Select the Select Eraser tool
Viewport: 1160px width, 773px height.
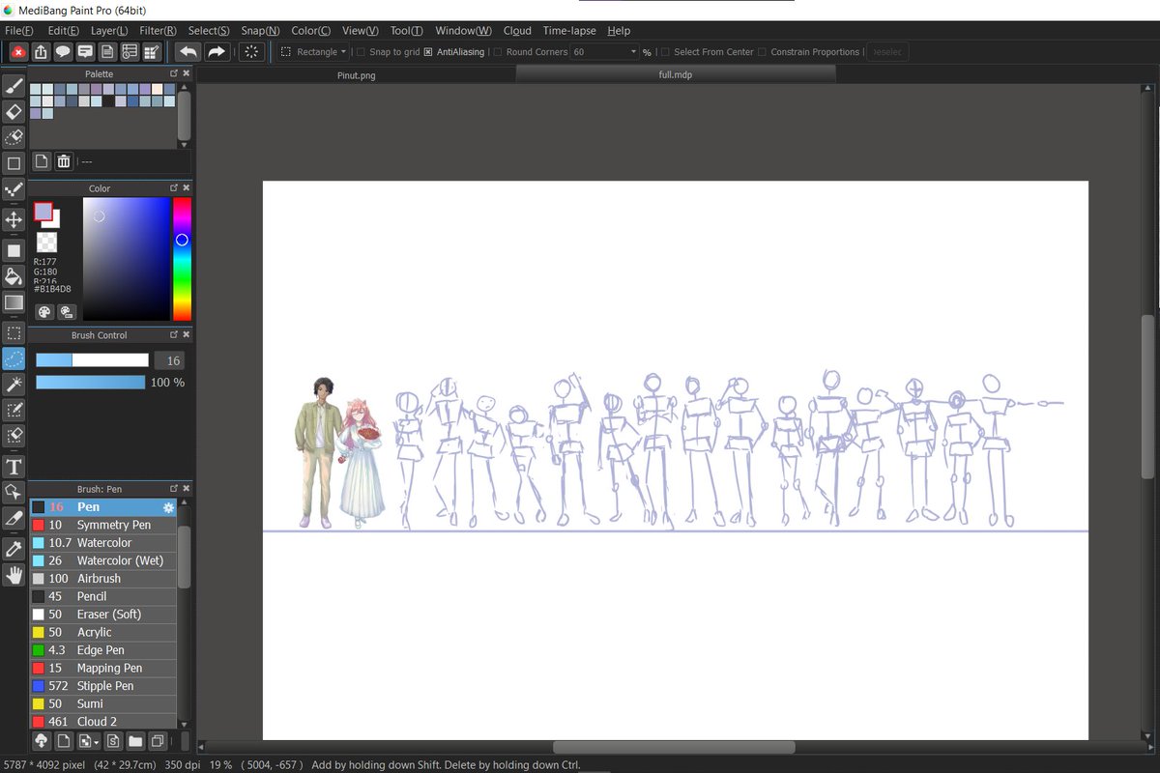point(14,437)
